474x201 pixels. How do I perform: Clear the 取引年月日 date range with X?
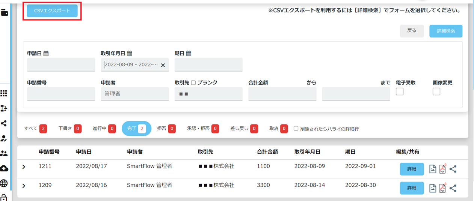(x=163, y=65)
